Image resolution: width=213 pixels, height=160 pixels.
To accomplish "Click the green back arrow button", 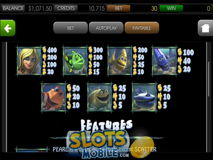I will coord(8,28).
